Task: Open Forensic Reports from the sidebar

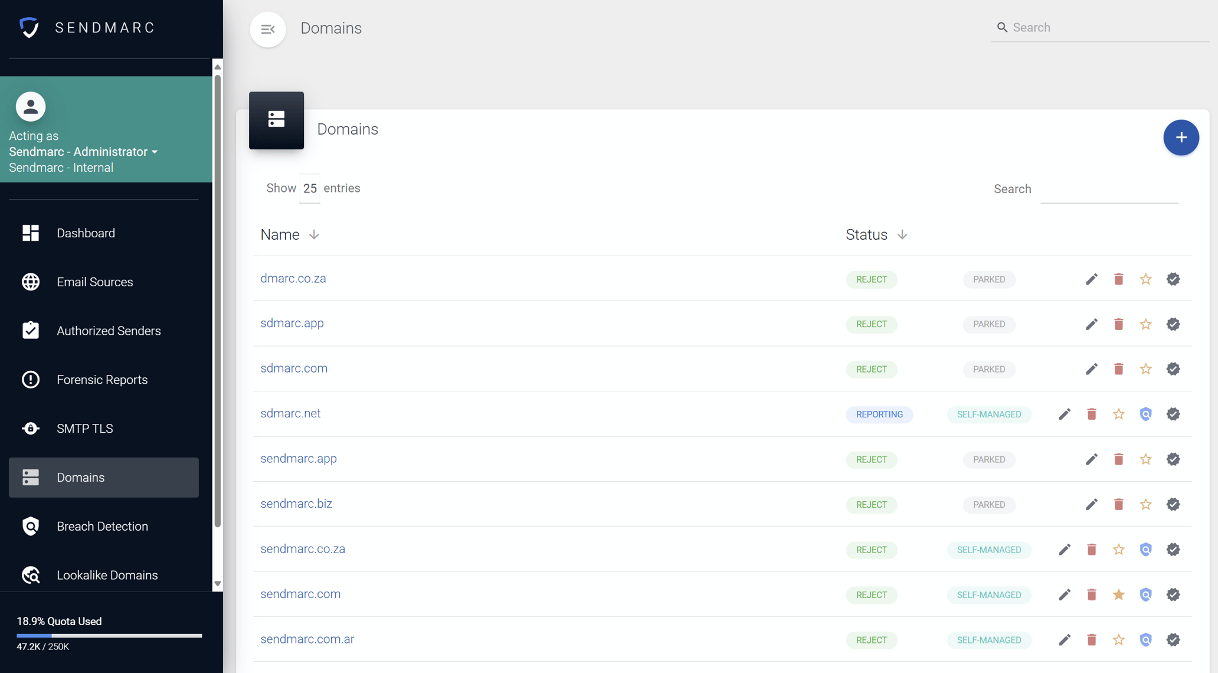Action: click(102, 380)
